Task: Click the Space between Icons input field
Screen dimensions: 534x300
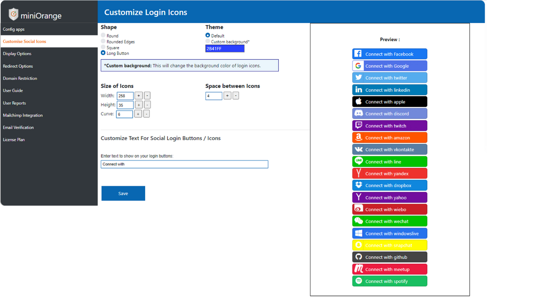Action: (214, 96)
